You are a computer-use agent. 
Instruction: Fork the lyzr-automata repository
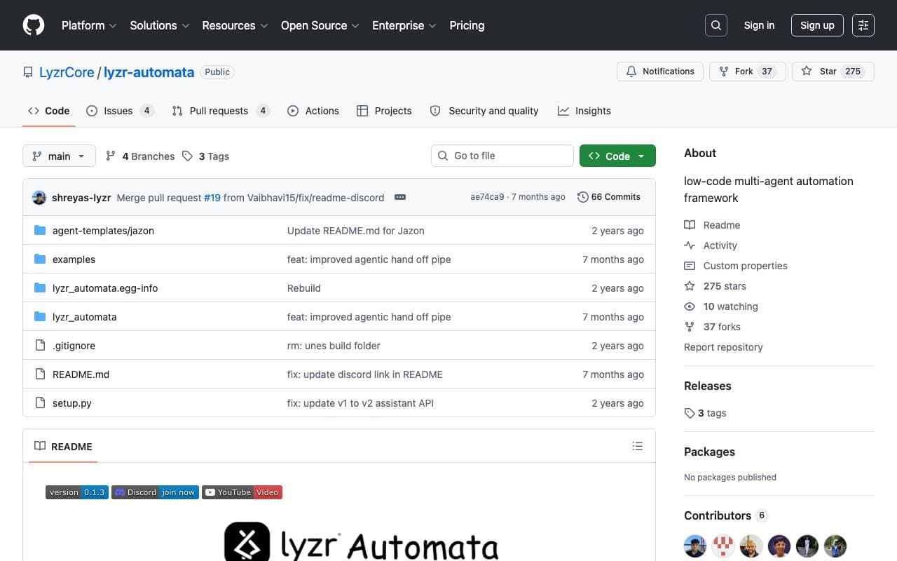point(747,72)
